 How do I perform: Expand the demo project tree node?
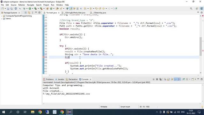coord(2,19)
